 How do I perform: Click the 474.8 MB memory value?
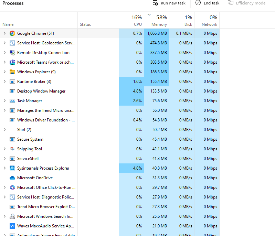point(159,43)
